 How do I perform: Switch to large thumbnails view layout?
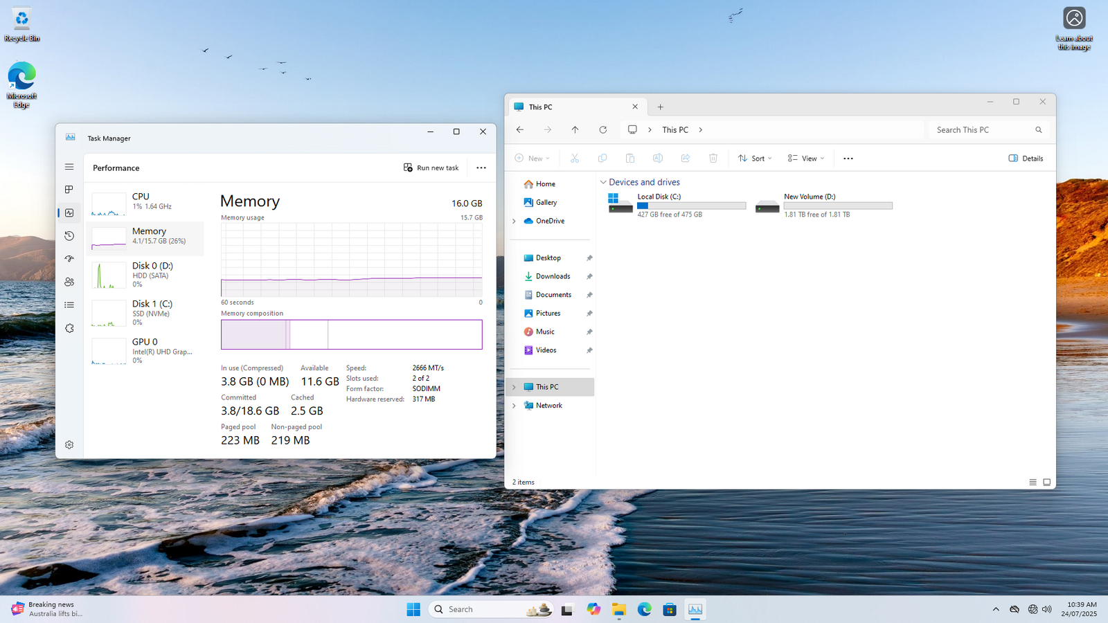[x=1046, y=482]
